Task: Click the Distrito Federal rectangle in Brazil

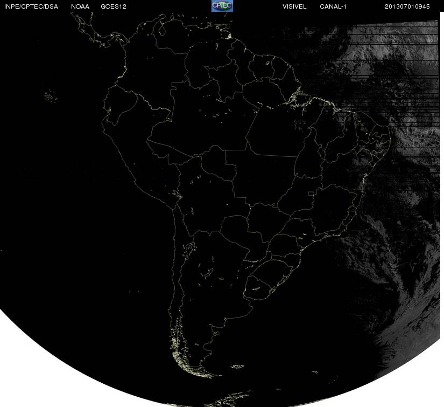Action: click(311, 194)
